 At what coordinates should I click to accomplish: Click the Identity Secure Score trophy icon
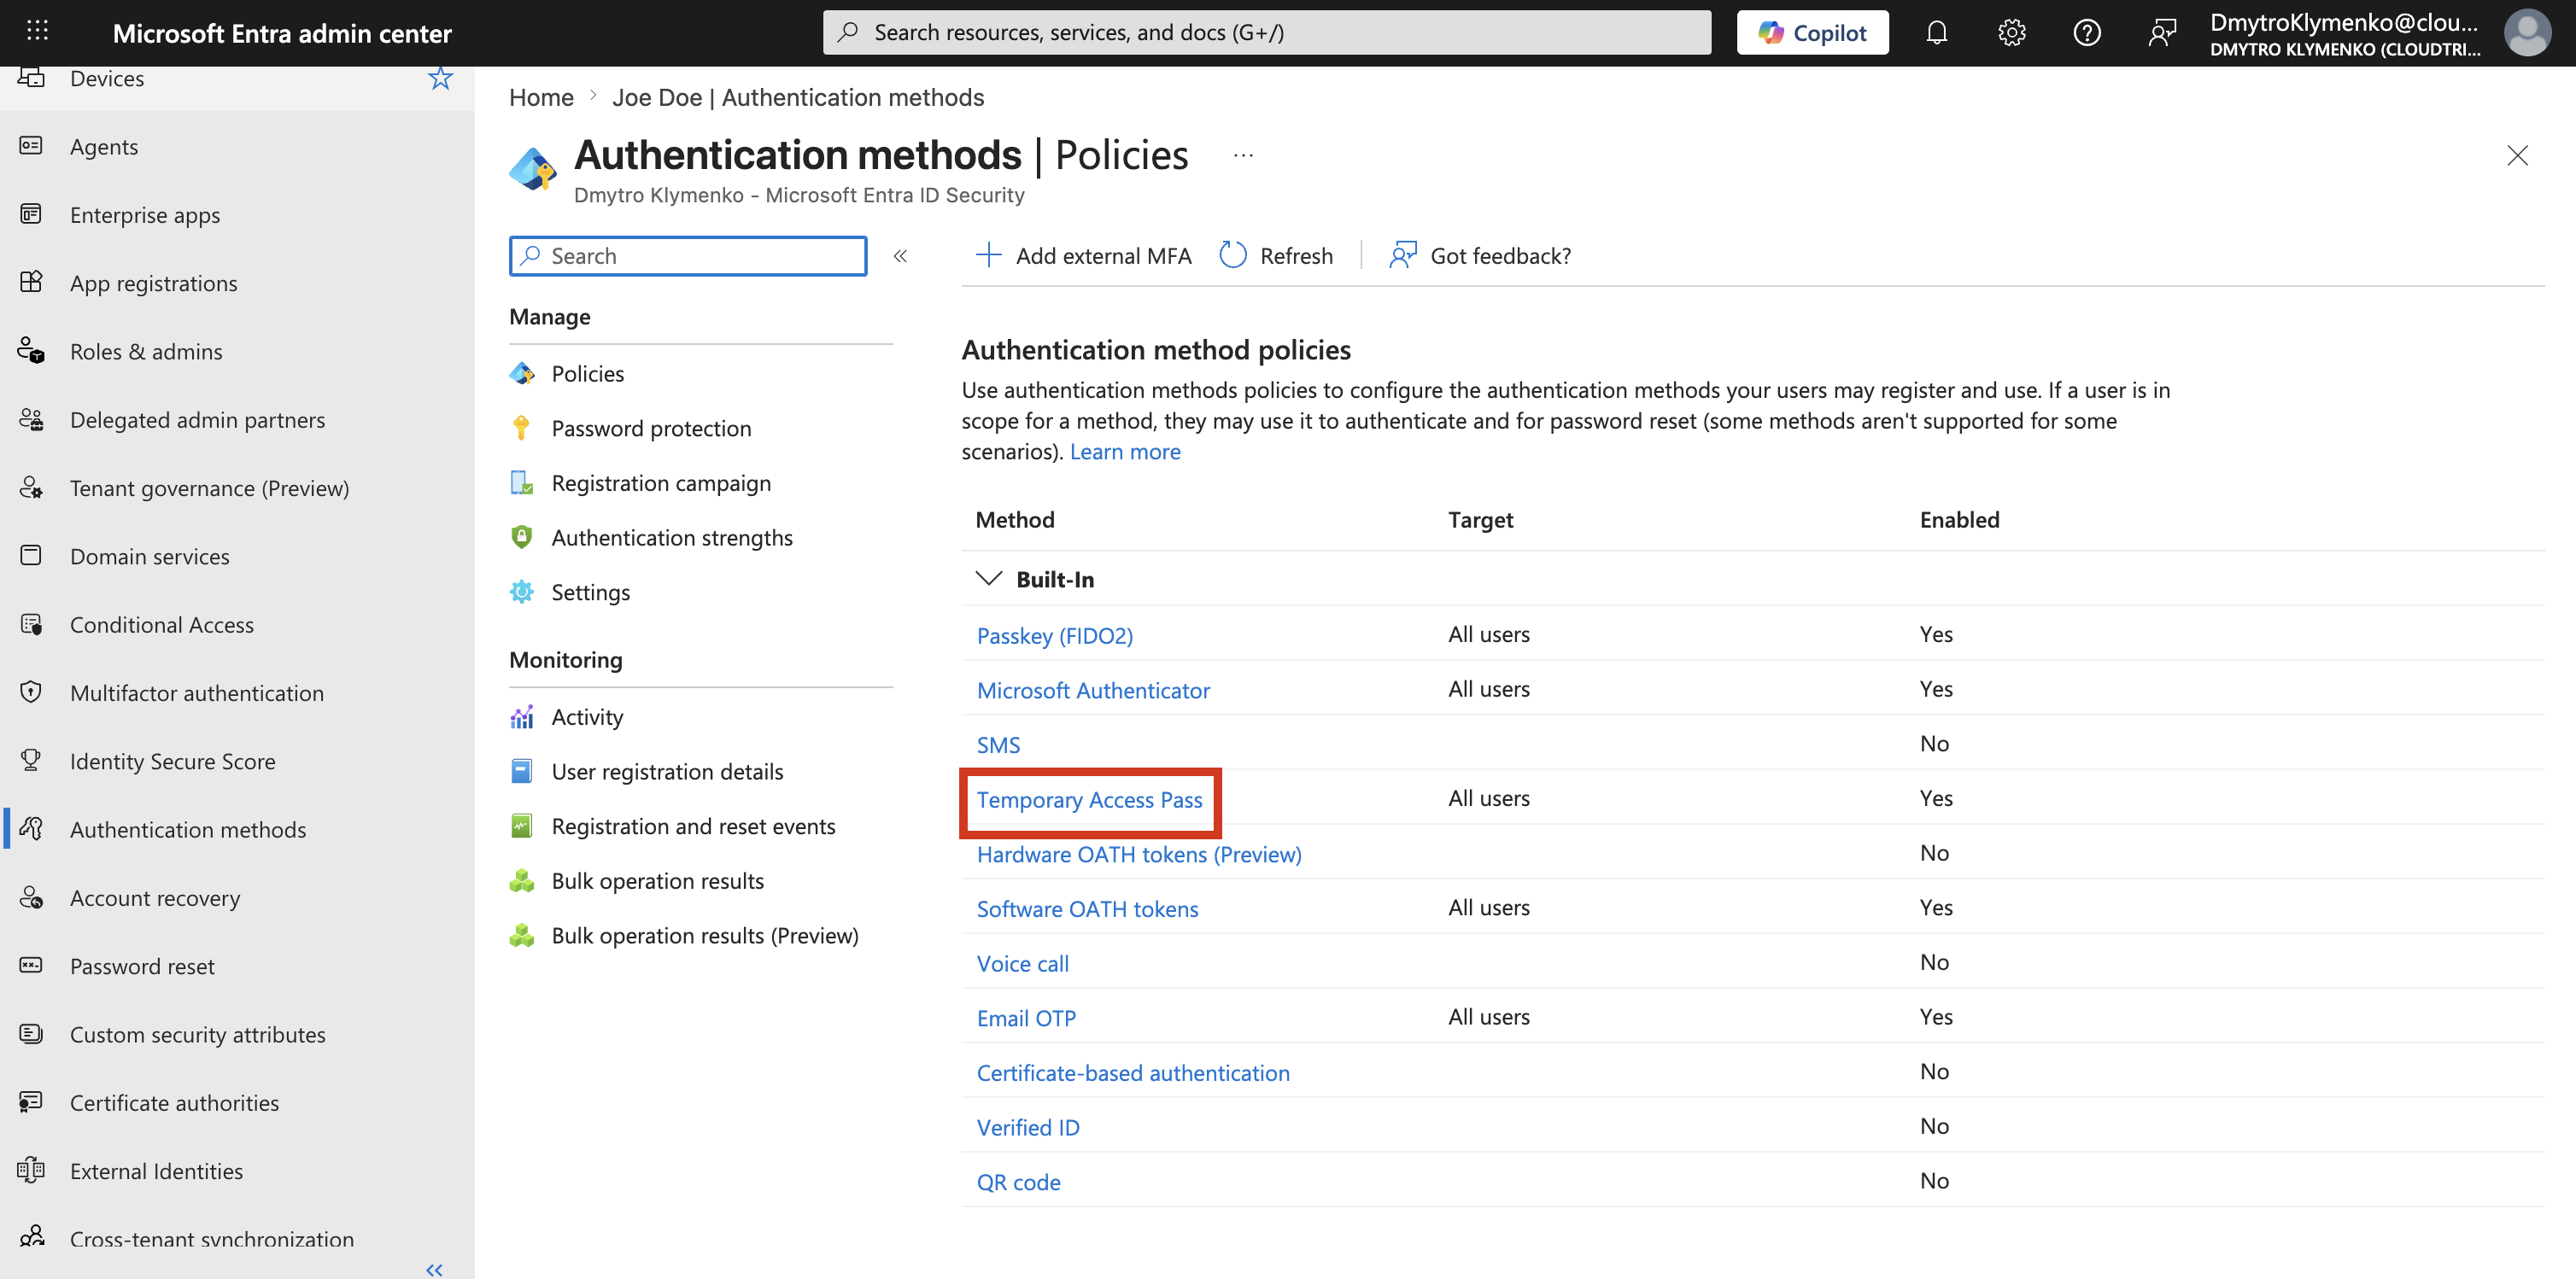click(x=31, y=760)
